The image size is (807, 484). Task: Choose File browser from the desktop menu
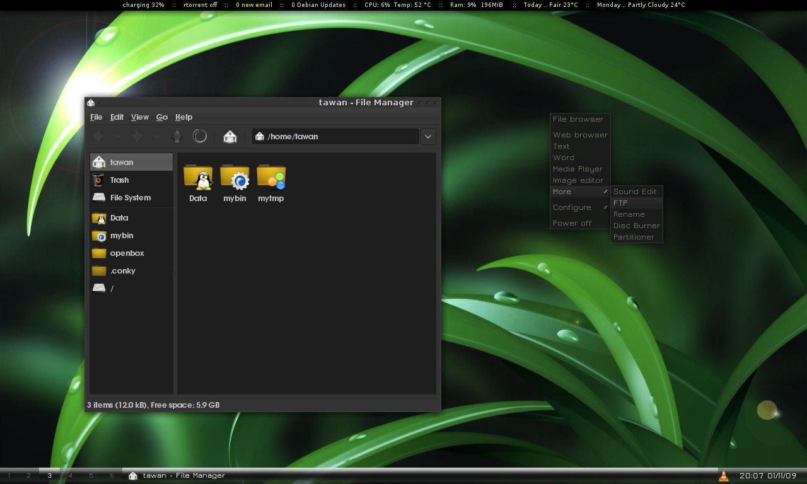(x=580, y=119)
